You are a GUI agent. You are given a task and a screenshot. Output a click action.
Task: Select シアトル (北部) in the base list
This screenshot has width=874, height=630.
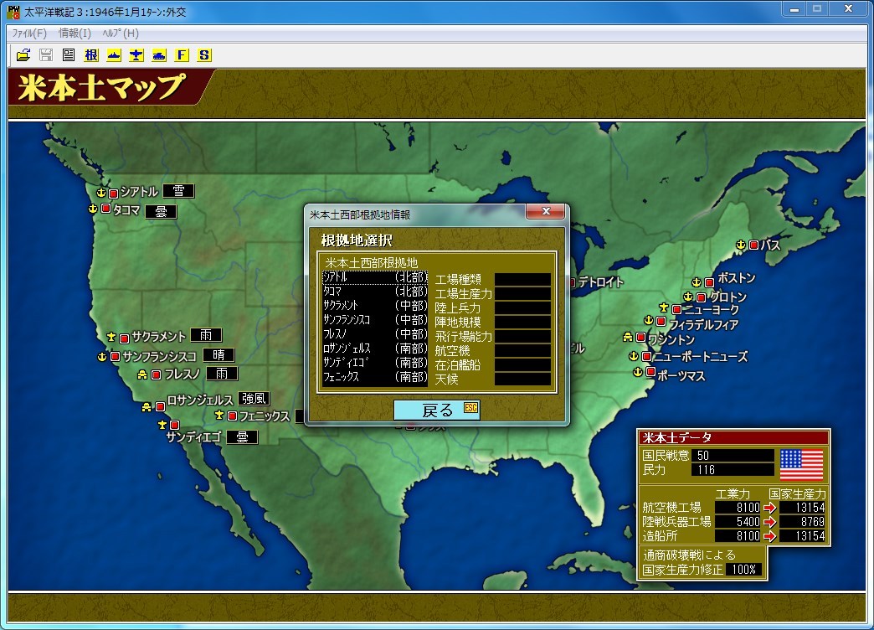tap(375, 277)
